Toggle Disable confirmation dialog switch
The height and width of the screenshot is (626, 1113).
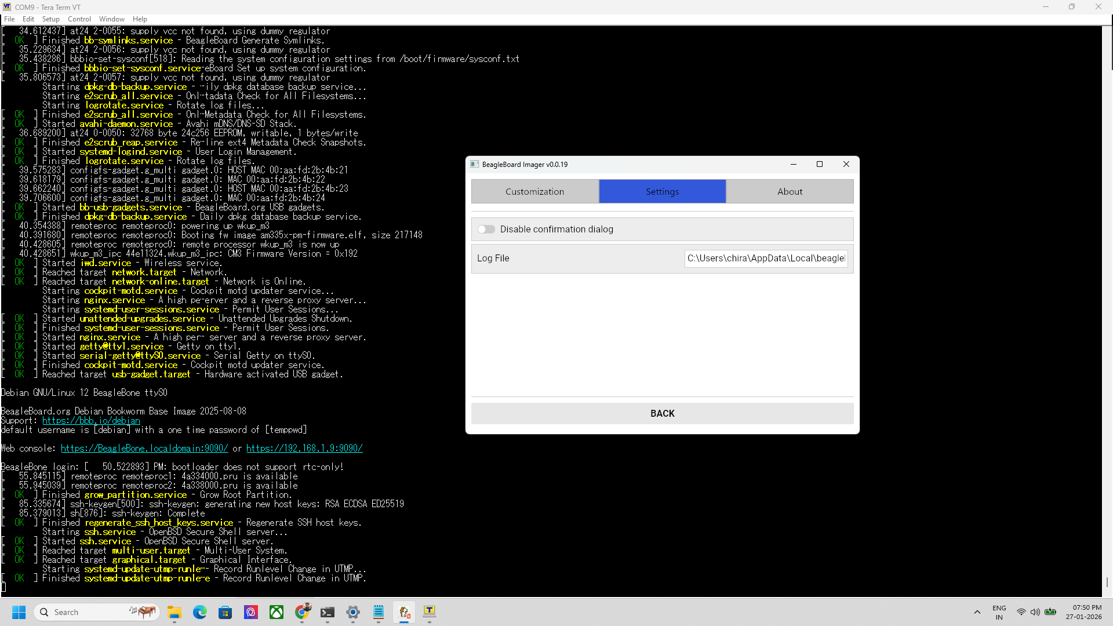(486, 230)
